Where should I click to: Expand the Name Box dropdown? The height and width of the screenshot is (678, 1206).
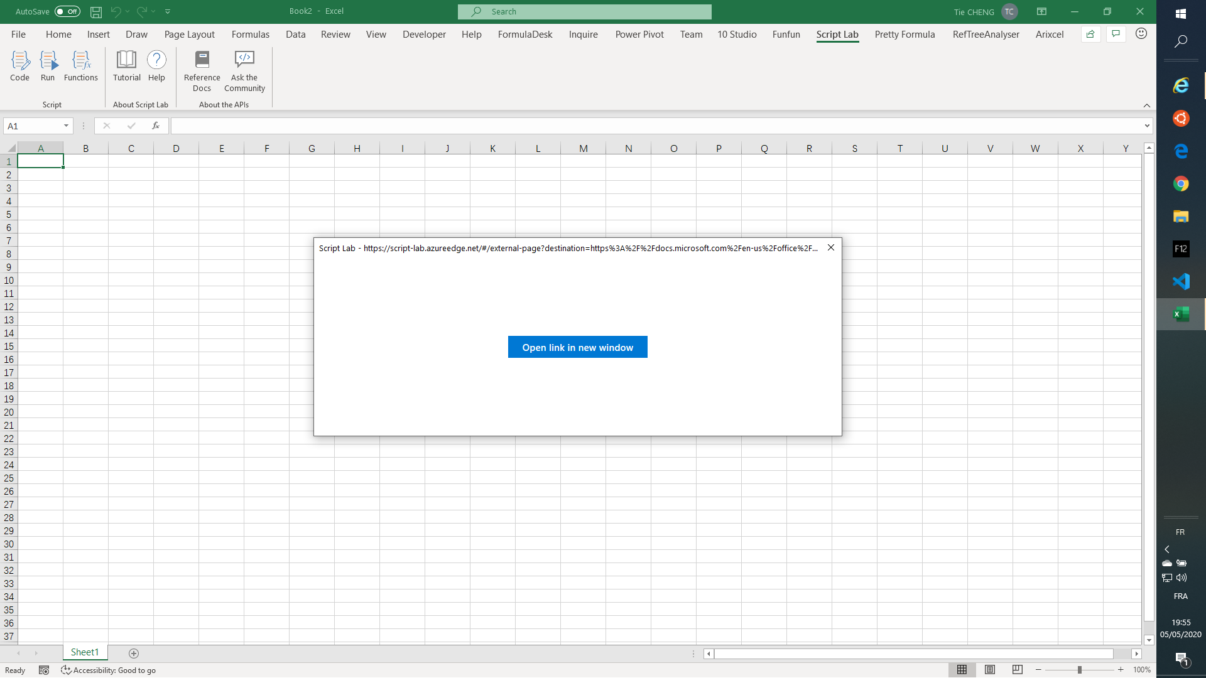(x=66, y=126)
